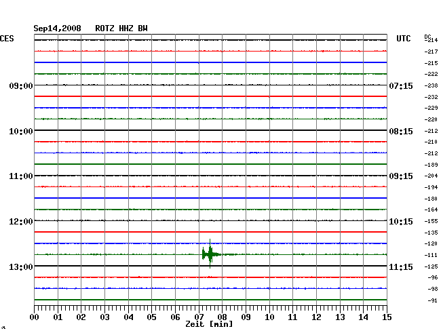Click the 01 minute axis label
This screenshot has height=335, width=441.
click(58, 317)
